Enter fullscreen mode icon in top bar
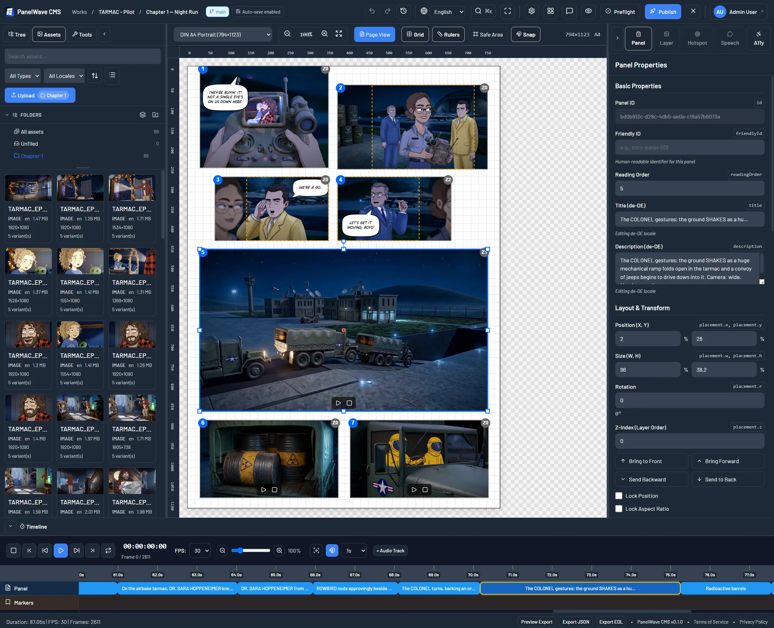This screenshot has height=628, width=774. (508, 12)
